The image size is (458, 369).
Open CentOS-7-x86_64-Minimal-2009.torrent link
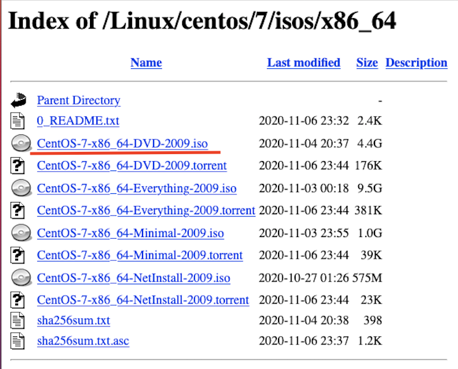coord(140,256)
